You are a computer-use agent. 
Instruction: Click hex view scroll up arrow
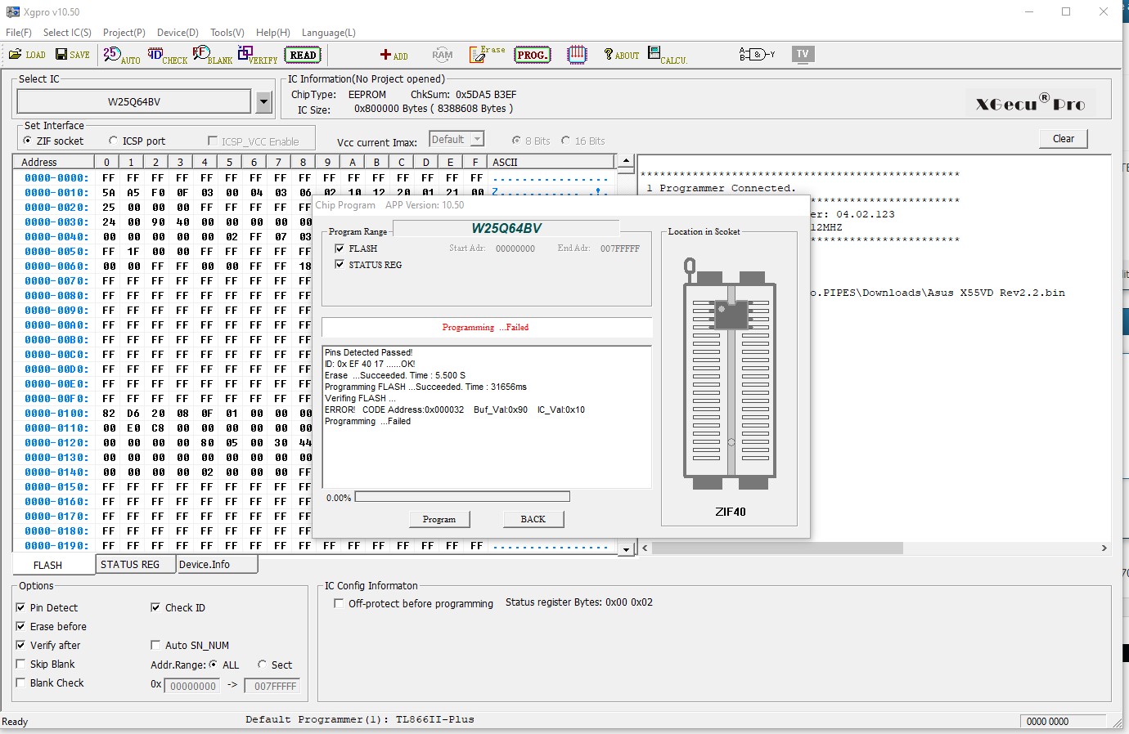[x=626, y=161]
